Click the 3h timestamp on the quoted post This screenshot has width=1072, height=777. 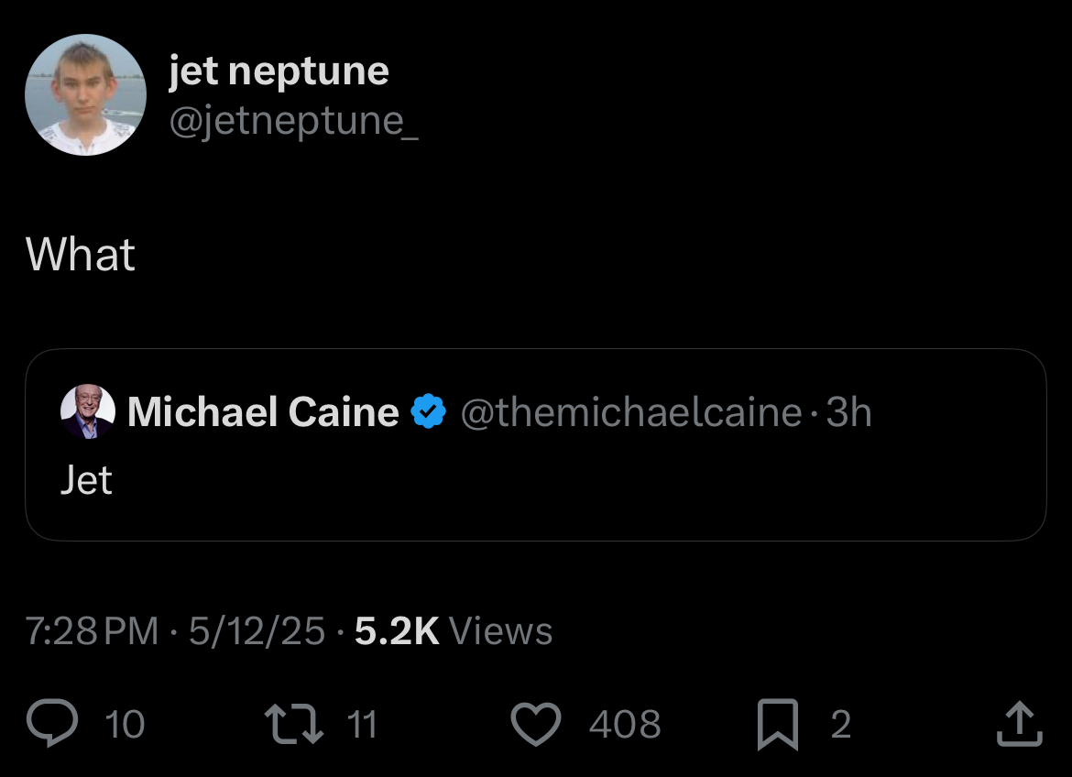(x=848, y=412)
